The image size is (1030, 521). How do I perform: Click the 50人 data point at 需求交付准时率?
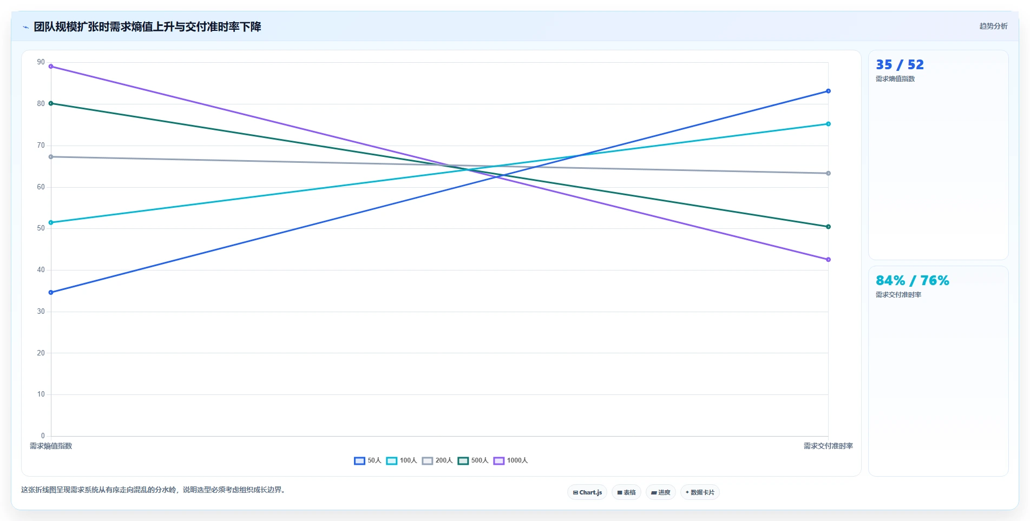828,91
